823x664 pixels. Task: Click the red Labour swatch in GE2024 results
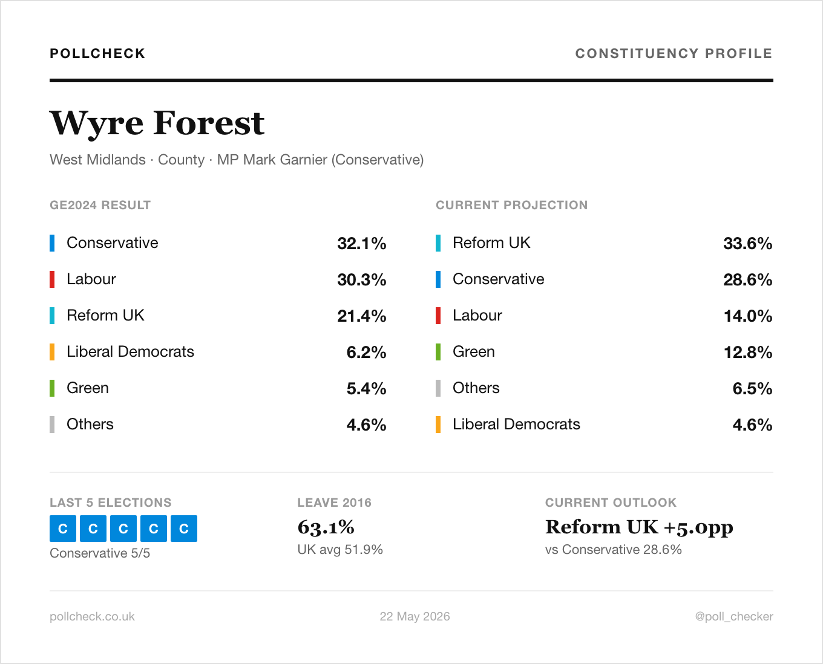(52, 279)
